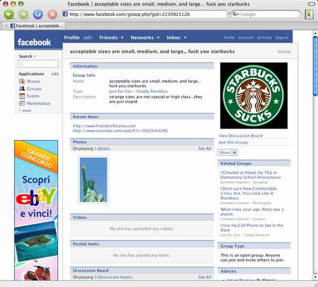
Task: Expand the Inbox dropdown arrow
Action: tap(185, 38)
